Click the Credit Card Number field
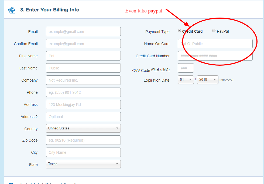This screenshot has height=184, width=264. point(215,56)
